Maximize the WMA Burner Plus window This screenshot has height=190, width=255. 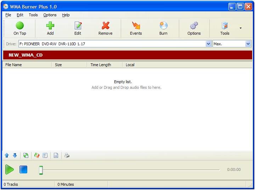click(240, 7)
